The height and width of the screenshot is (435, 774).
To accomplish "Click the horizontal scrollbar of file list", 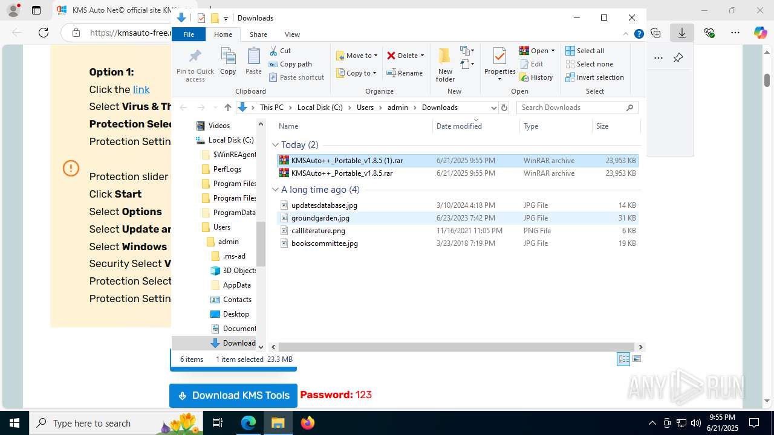I will [457, 347].
